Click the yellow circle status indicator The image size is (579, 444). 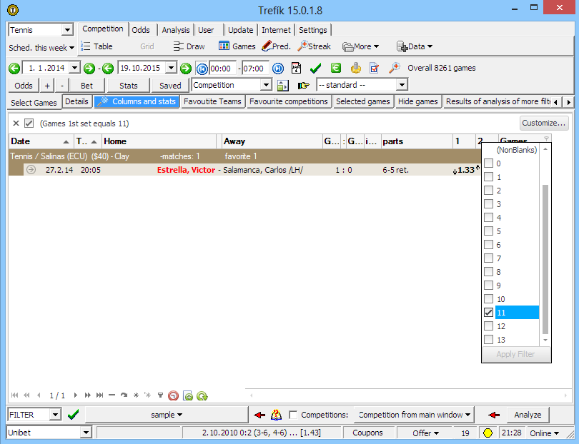pos(488,433)
